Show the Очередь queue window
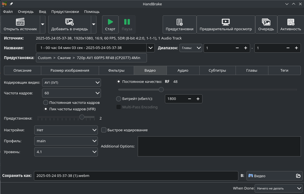This screenshot has width=304, height=194. [266, 24]
